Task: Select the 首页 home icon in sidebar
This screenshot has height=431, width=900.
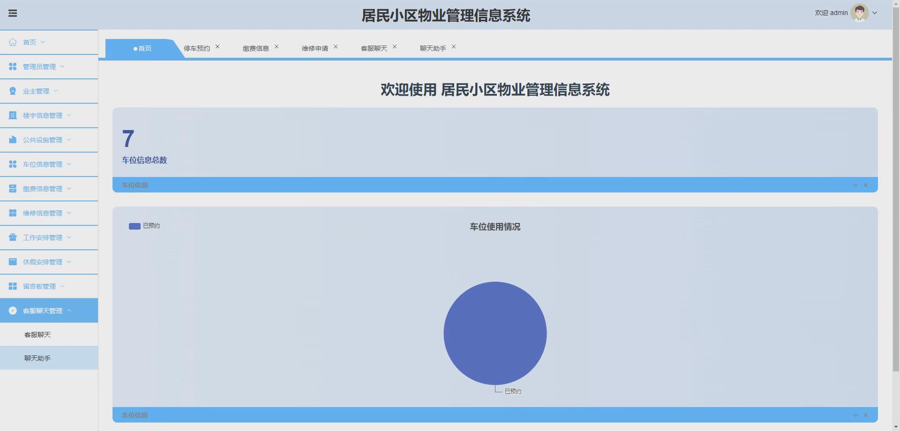Action: pos(13,42)
